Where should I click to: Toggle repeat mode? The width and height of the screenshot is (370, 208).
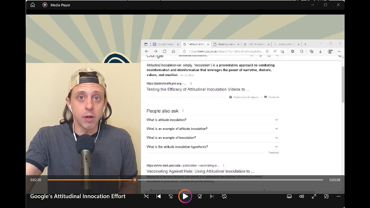(224, 196)
